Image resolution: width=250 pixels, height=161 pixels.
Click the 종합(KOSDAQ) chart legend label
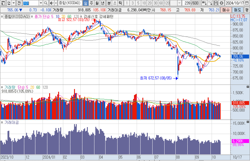pyautogui.click(x=17, y=16)
